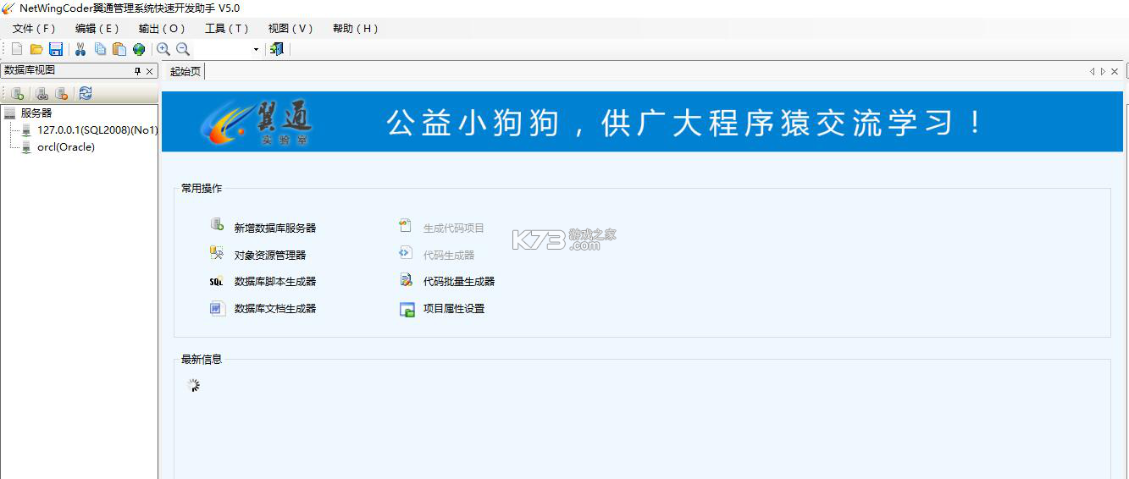Click the 生成代码项目 icon
This screenshot has width=1129, height=479.
[405, 226]
